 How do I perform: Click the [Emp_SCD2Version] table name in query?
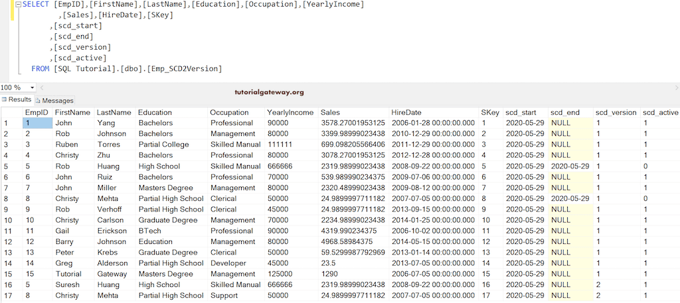point(185,69)
